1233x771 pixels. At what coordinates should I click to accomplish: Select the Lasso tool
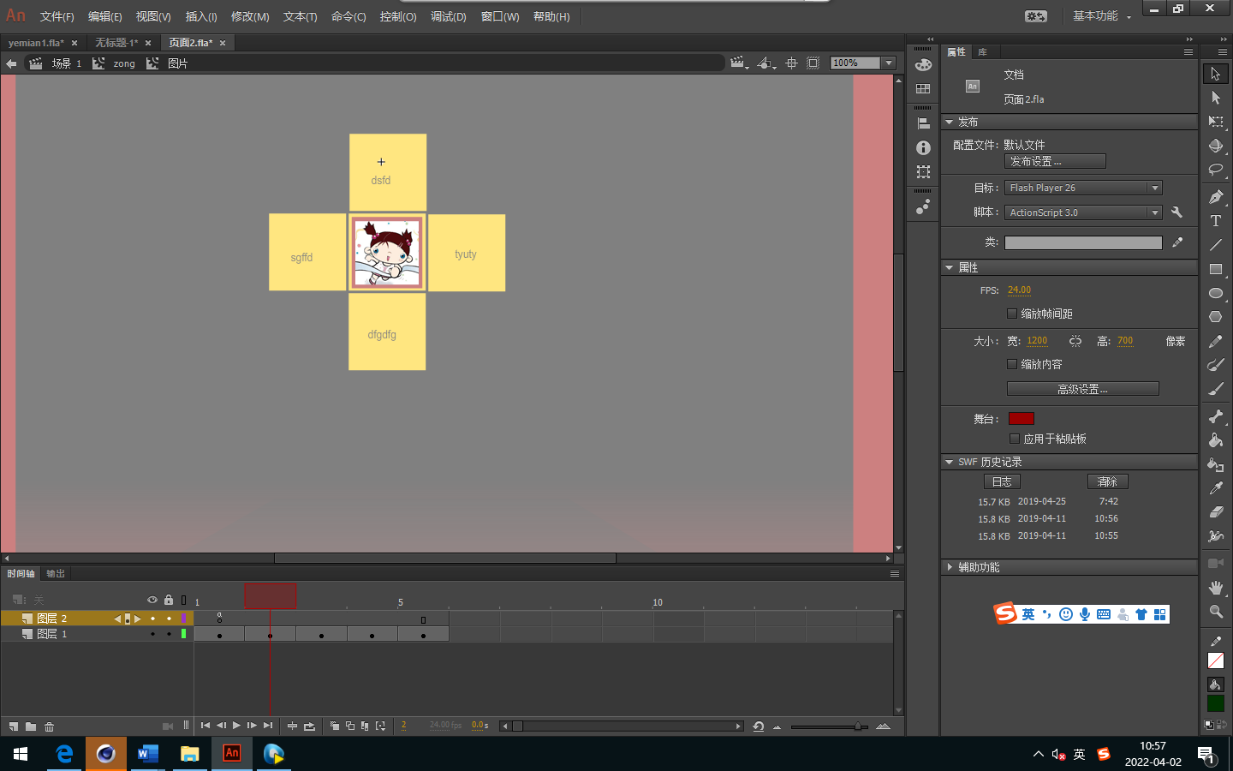[x=1215, y=170]
